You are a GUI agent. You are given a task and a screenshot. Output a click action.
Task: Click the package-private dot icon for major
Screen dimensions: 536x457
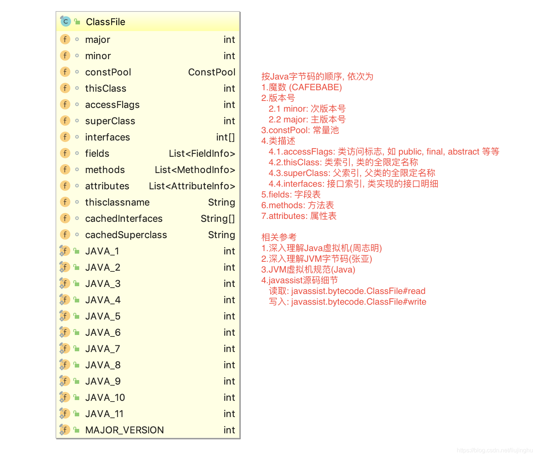tap(77, 39)
